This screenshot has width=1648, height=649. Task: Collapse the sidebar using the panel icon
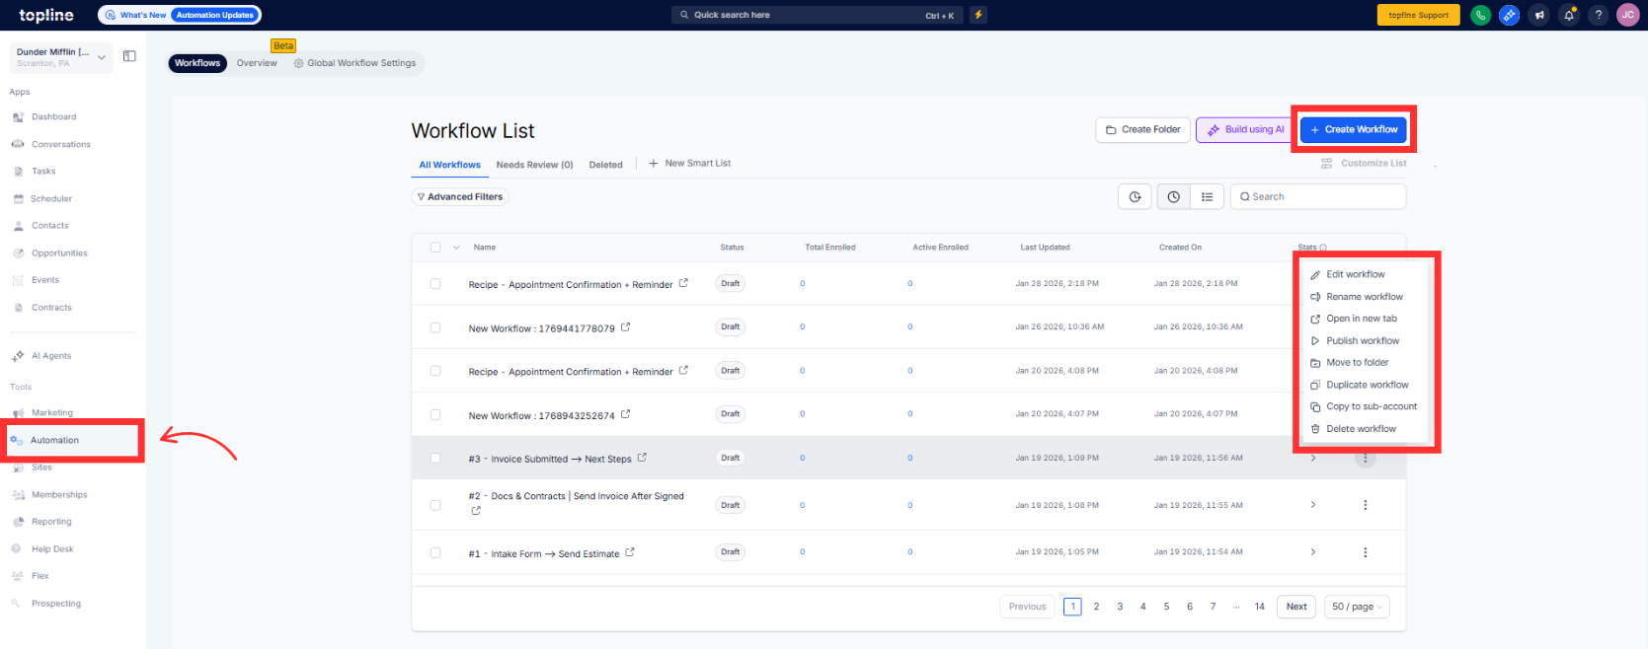point(129,56)
